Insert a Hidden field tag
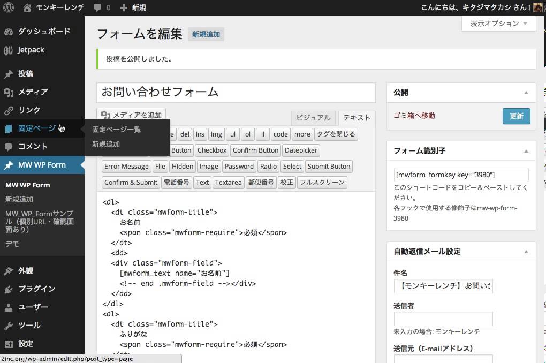Screen dimensions: 546x363 pos(183,167)
